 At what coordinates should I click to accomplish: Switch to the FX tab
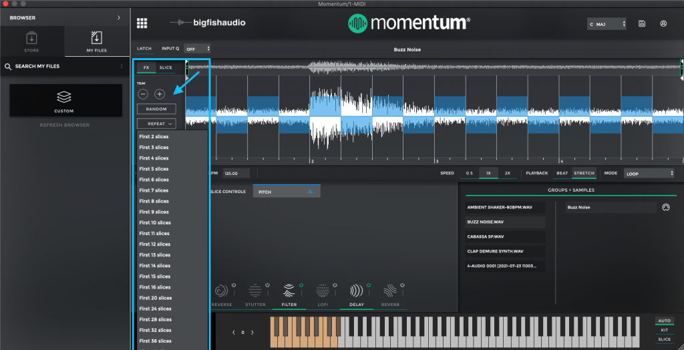[146, 67]
